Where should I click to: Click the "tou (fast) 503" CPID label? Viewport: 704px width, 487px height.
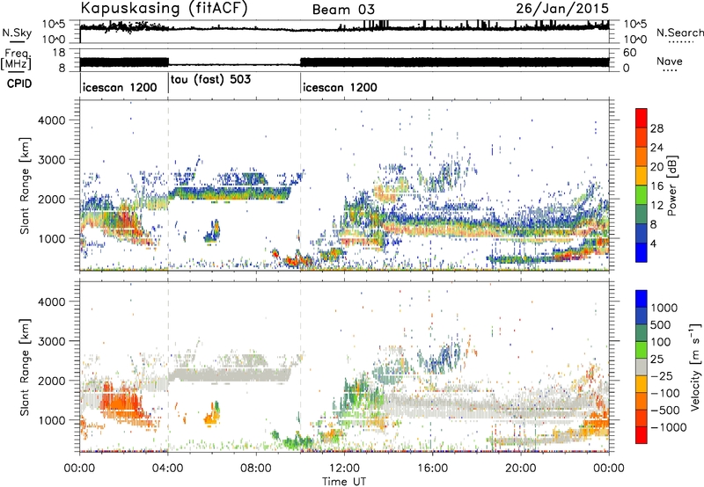(210, 80)
